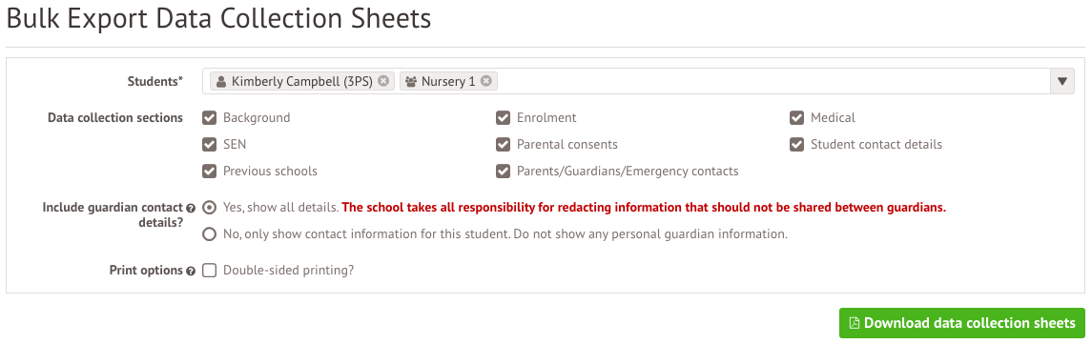Viewport: 1092px width, 344px height.
Task: Select 'Yes, show all details' radio option
Action: tap(209, 208)
